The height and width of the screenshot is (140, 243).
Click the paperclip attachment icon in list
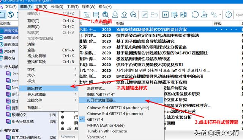pos(69,128)
